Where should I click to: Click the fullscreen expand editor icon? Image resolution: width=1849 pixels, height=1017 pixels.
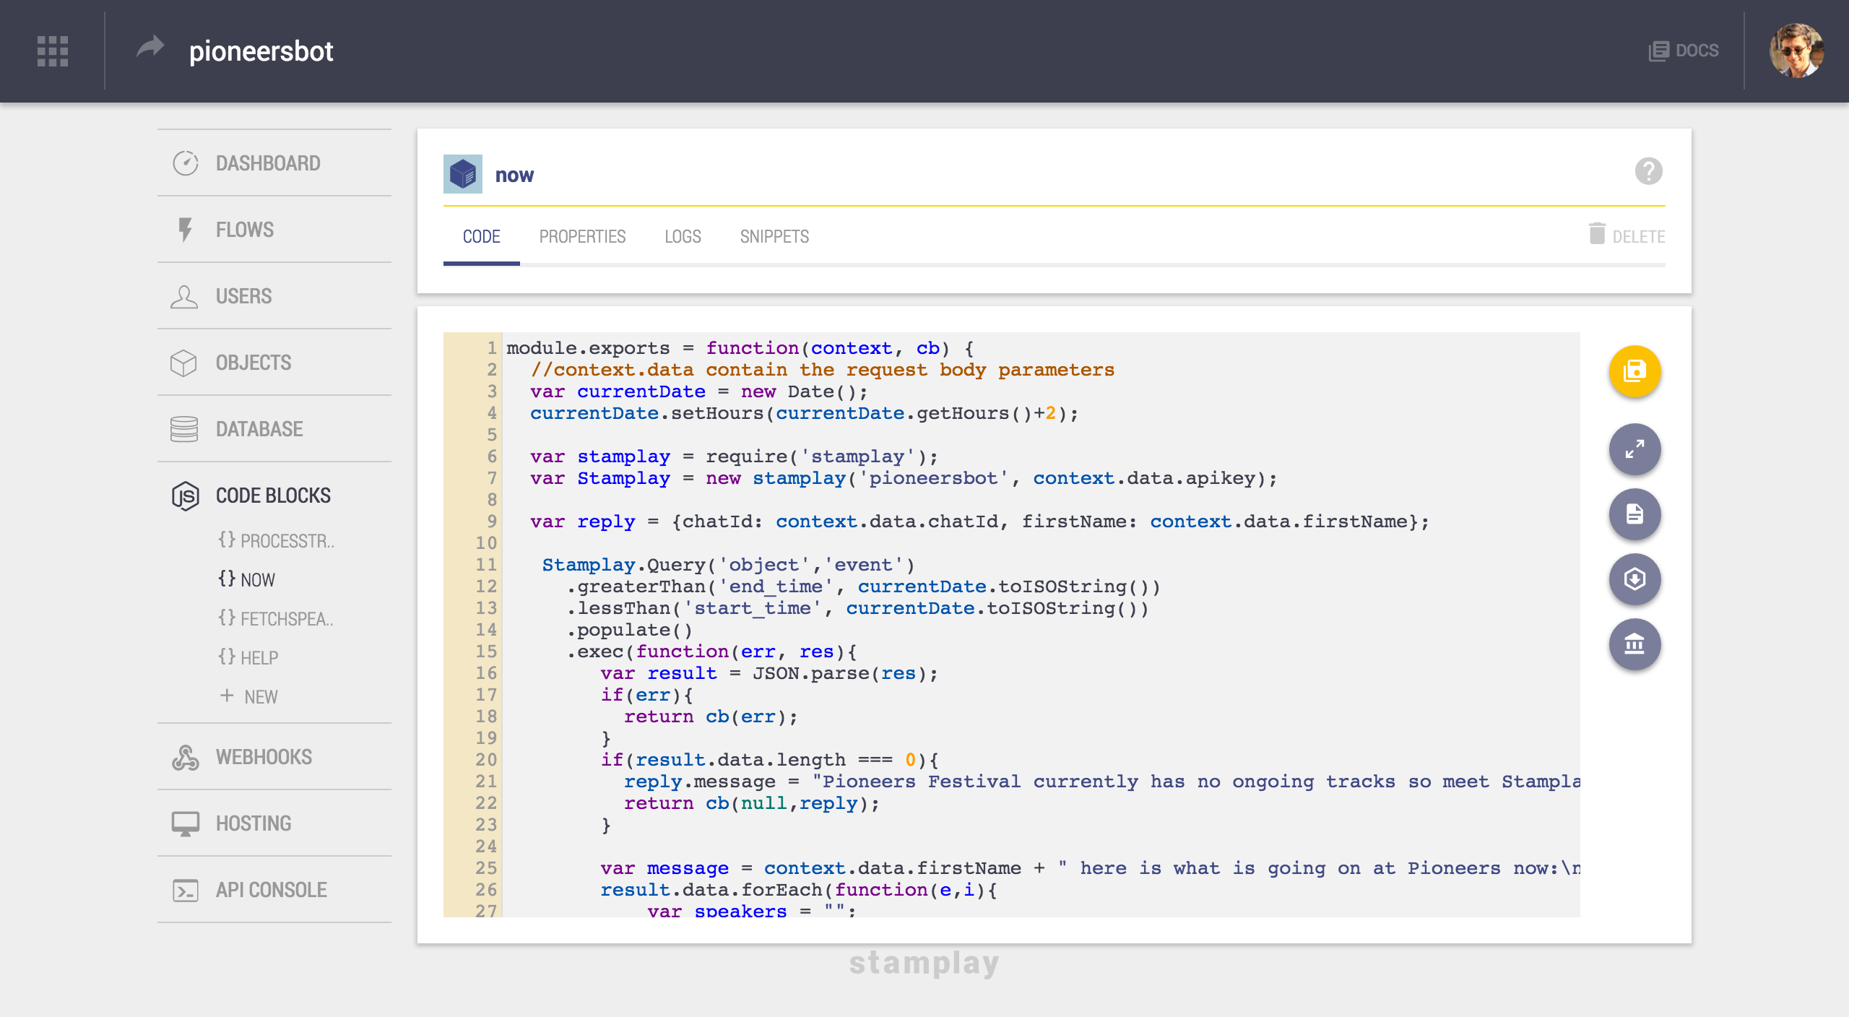[1634, 449]
